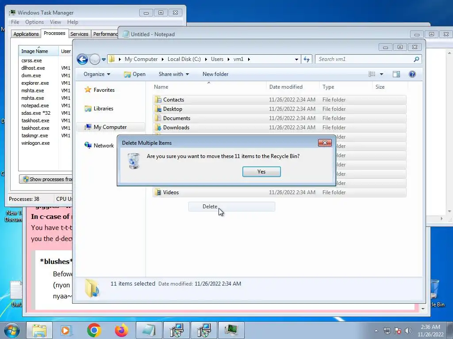Open the recent locations dropdown arrow
Viewport: 453px width, 339px height.
(104, 60)
